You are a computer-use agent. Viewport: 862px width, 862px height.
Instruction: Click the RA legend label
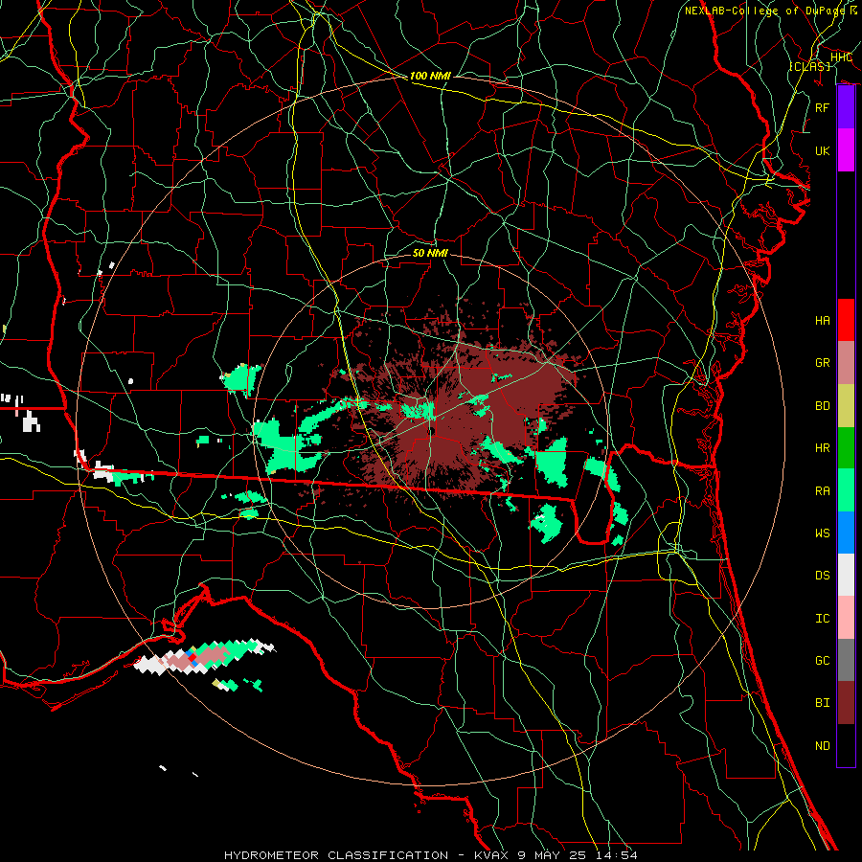coord(823,490)
